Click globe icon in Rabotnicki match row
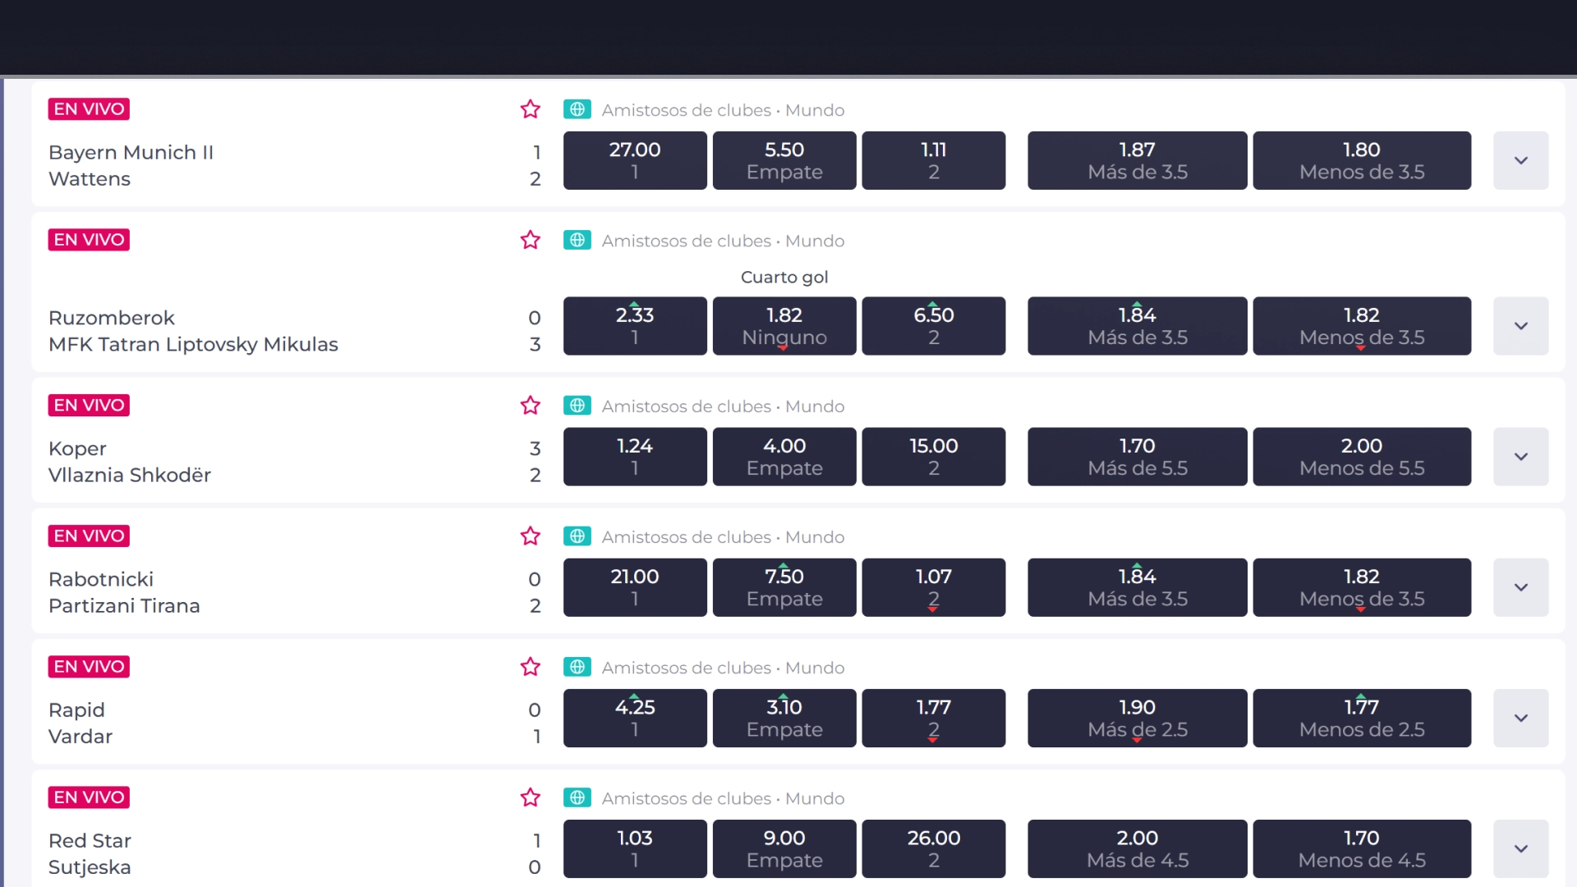Image resolution: width=1577 pixels, height=887 pixels. click(x=577, y=536)
